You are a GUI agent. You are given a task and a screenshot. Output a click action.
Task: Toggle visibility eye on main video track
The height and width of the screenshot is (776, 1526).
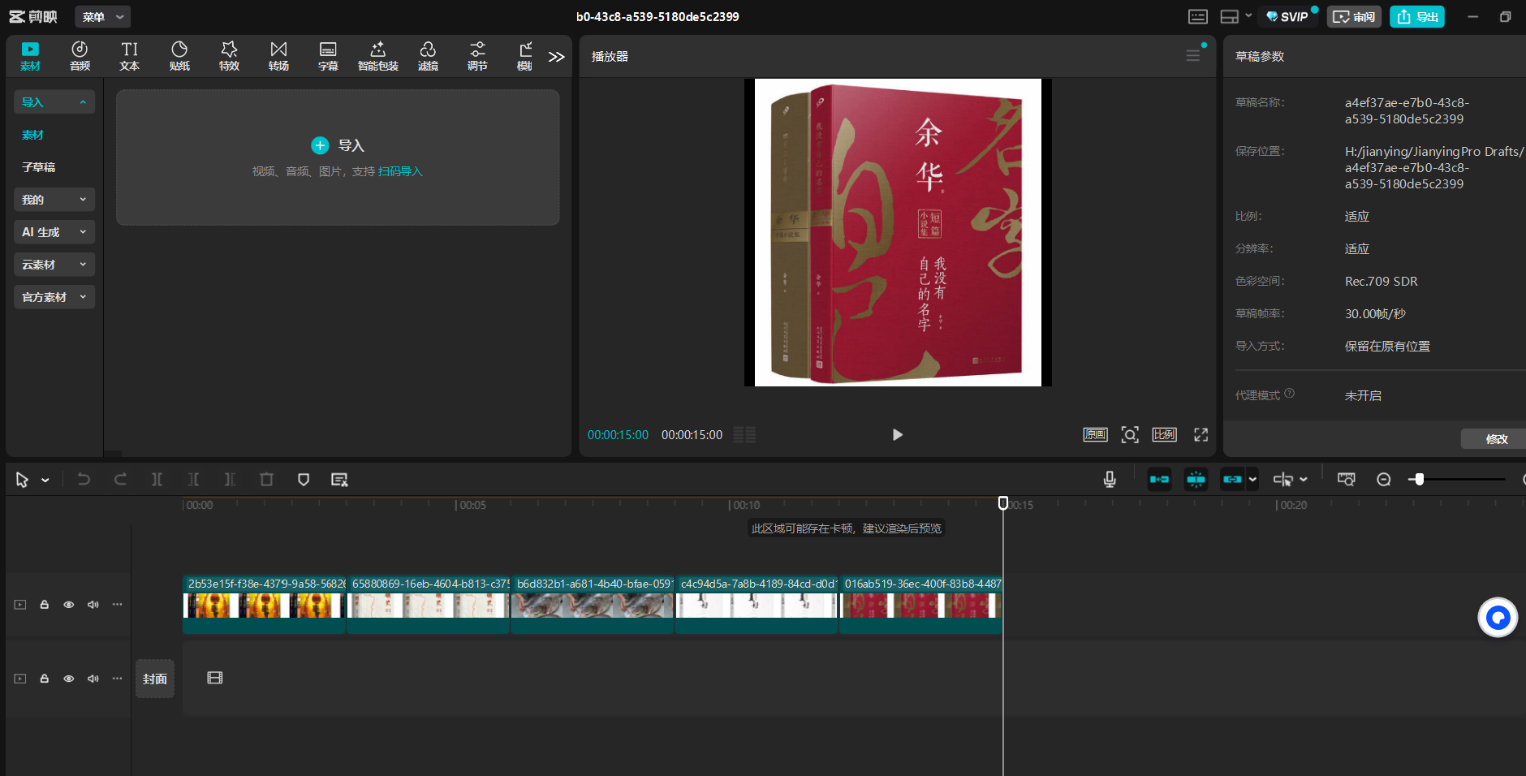point(69,605)
